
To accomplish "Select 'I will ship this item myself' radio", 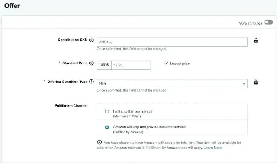I will (x=107, y=111).
